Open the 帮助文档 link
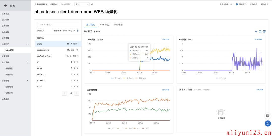 pos(265,4)
